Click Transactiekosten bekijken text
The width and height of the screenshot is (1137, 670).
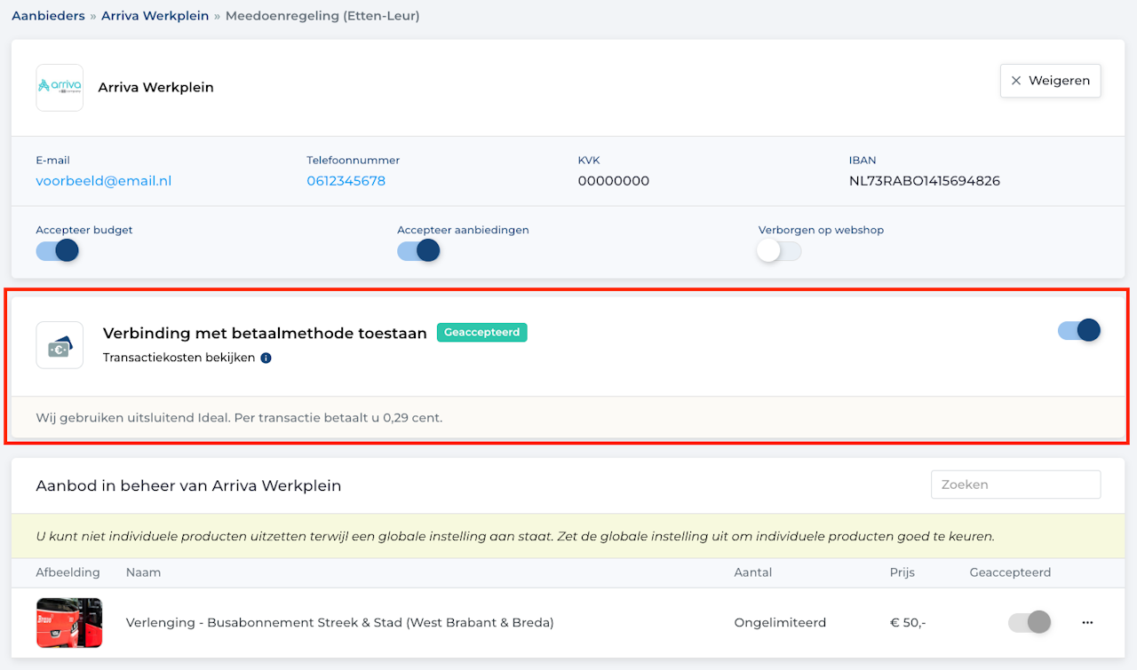pos(179,359)
